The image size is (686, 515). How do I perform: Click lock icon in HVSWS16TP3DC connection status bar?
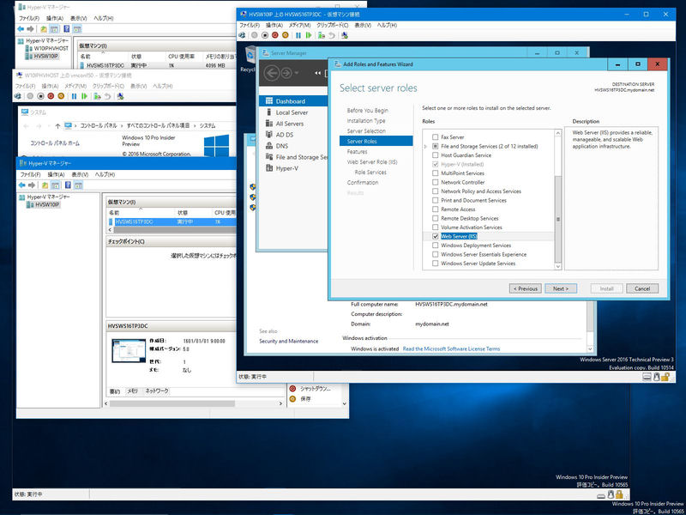[665, 377]
